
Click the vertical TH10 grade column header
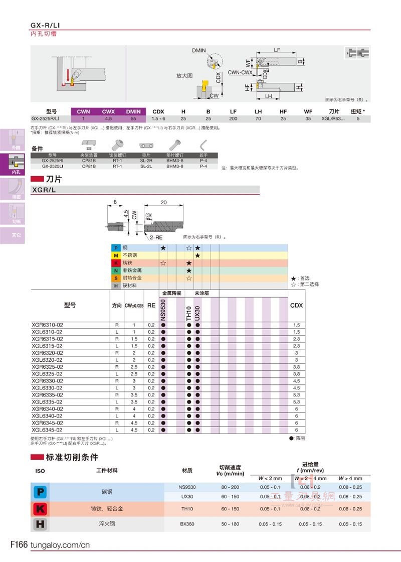point(189,313)
